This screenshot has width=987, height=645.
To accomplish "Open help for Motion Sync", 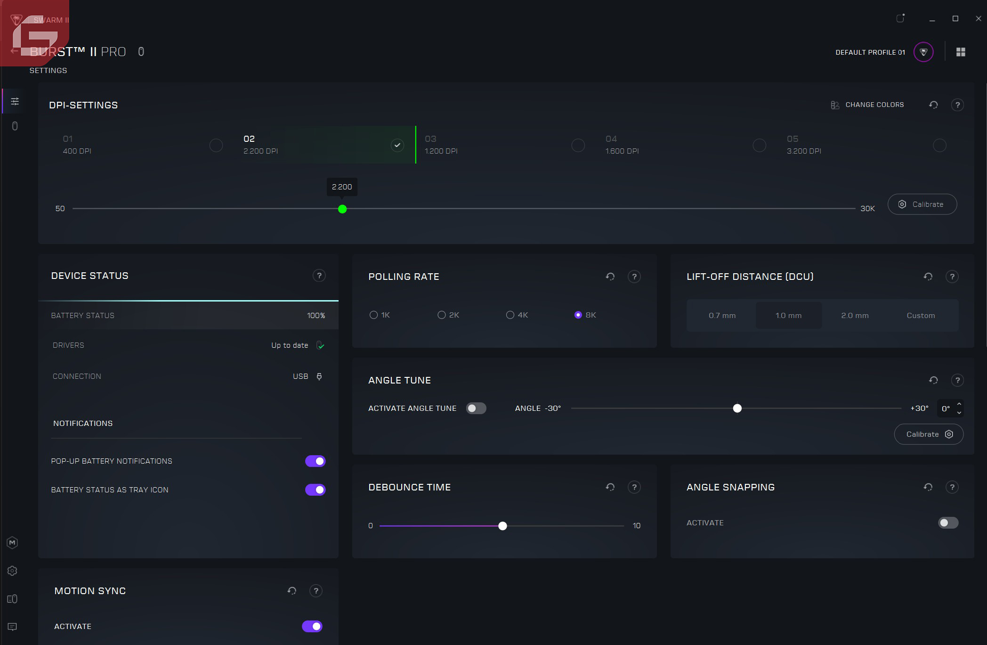I will click(x=316, y=591).
